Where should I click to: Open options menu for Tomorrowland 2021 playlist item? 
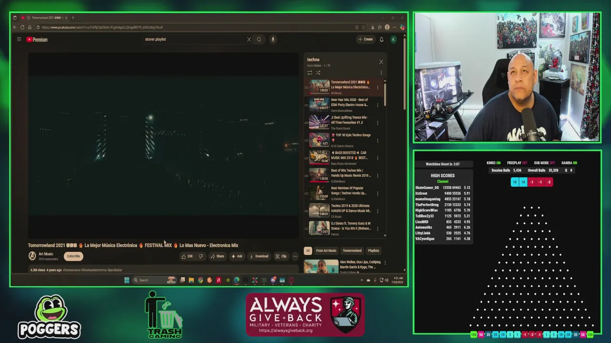point(378,87)
